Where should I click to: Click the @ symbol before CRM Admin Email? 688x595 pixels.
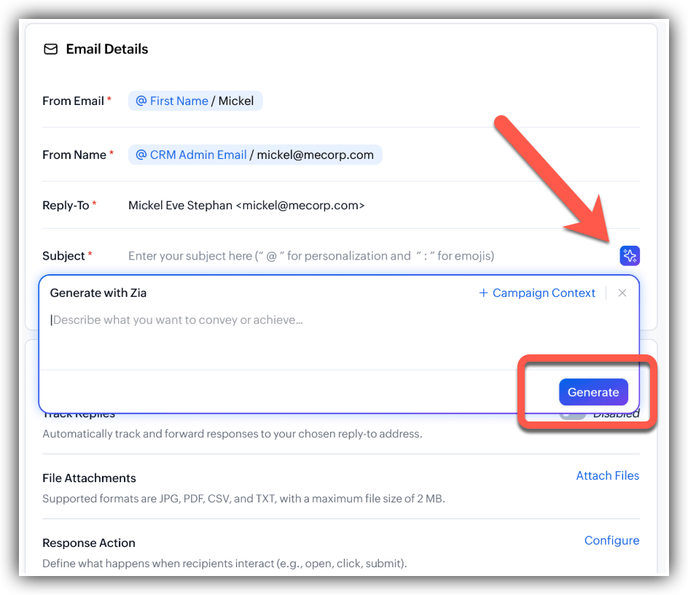click(x=141, y=155)
